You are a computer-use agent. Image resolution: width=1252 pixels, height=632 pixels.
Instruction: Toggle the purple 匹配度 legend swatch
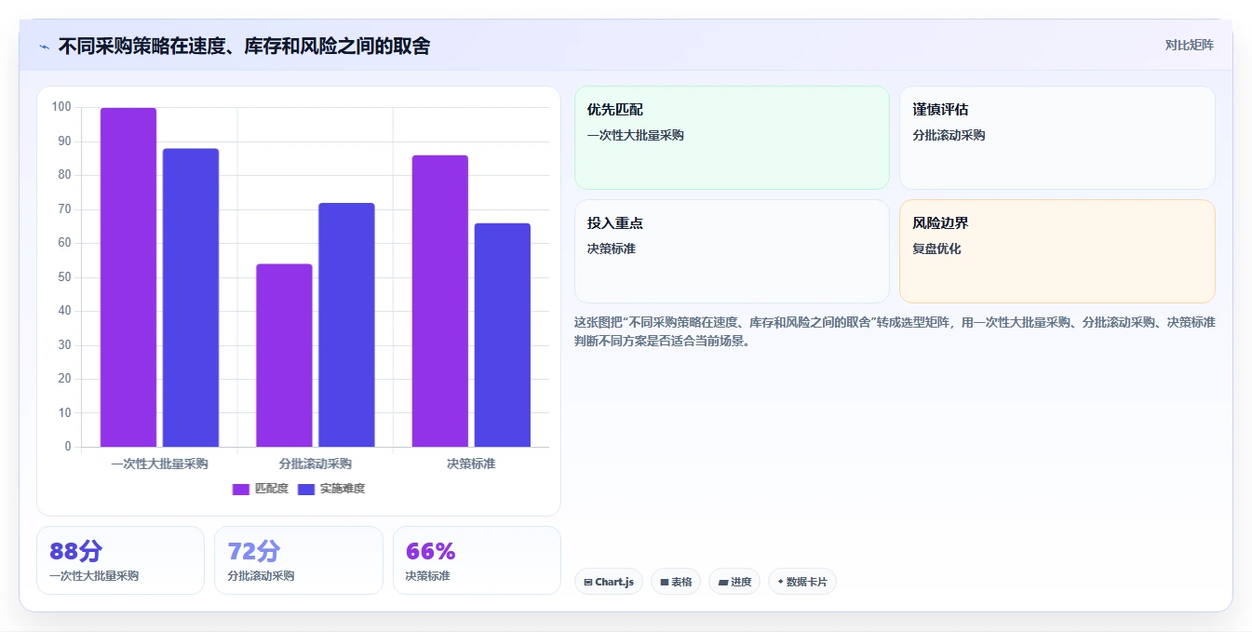point(241,489)
